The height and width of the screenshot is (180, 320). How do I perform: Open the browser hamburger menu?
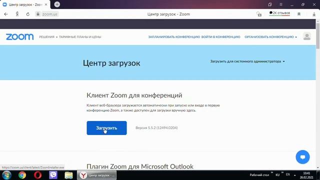(x=281, y=4)
